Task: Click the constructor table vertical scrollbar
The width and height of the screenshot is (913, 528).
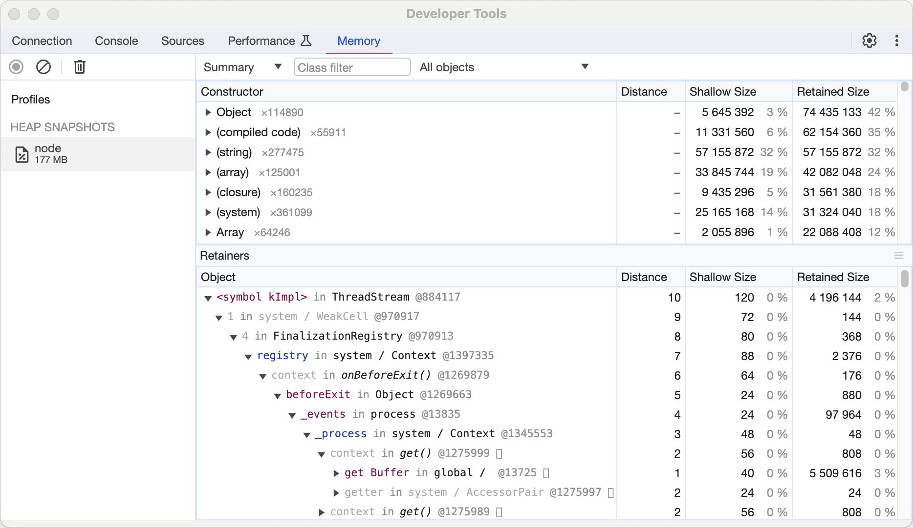Action: coord(905,86)
